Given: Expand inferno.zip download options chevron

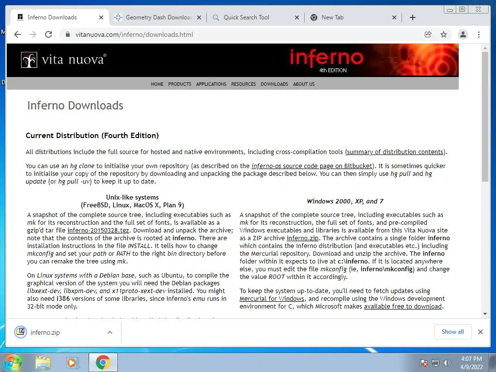Looking at the screenshot, I should pos(110,332).
